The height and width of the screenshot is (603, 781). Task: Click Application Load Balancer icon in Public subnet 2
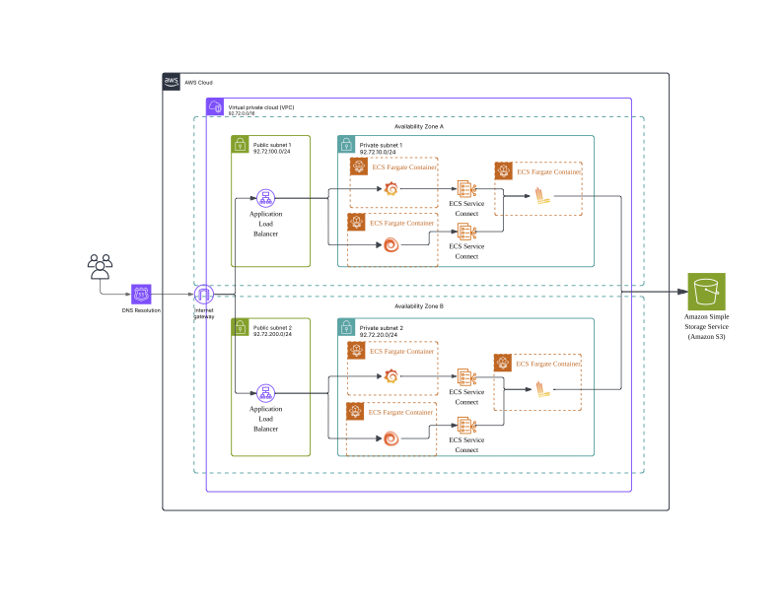pos(265,393)
